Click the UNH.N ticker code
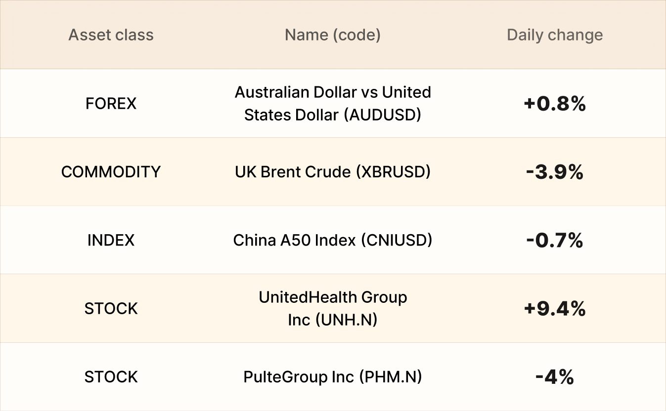Screen dimensions: 666x411 346,320
